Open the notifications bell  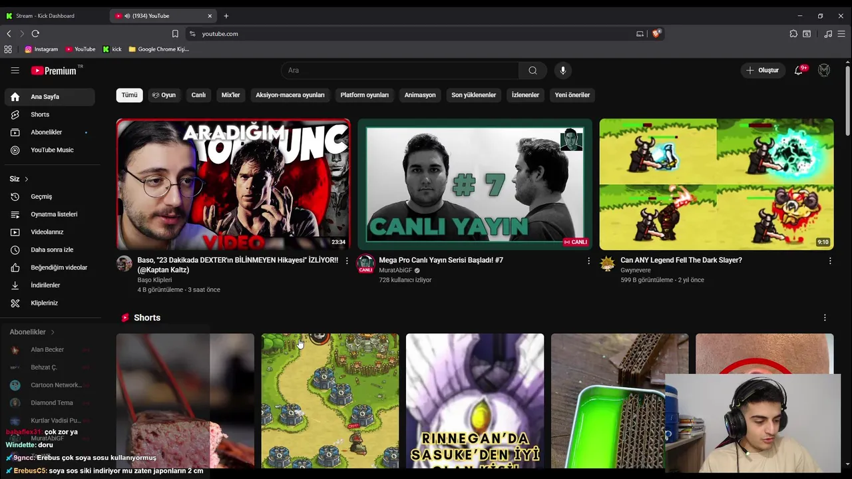[x=799, y=71]
